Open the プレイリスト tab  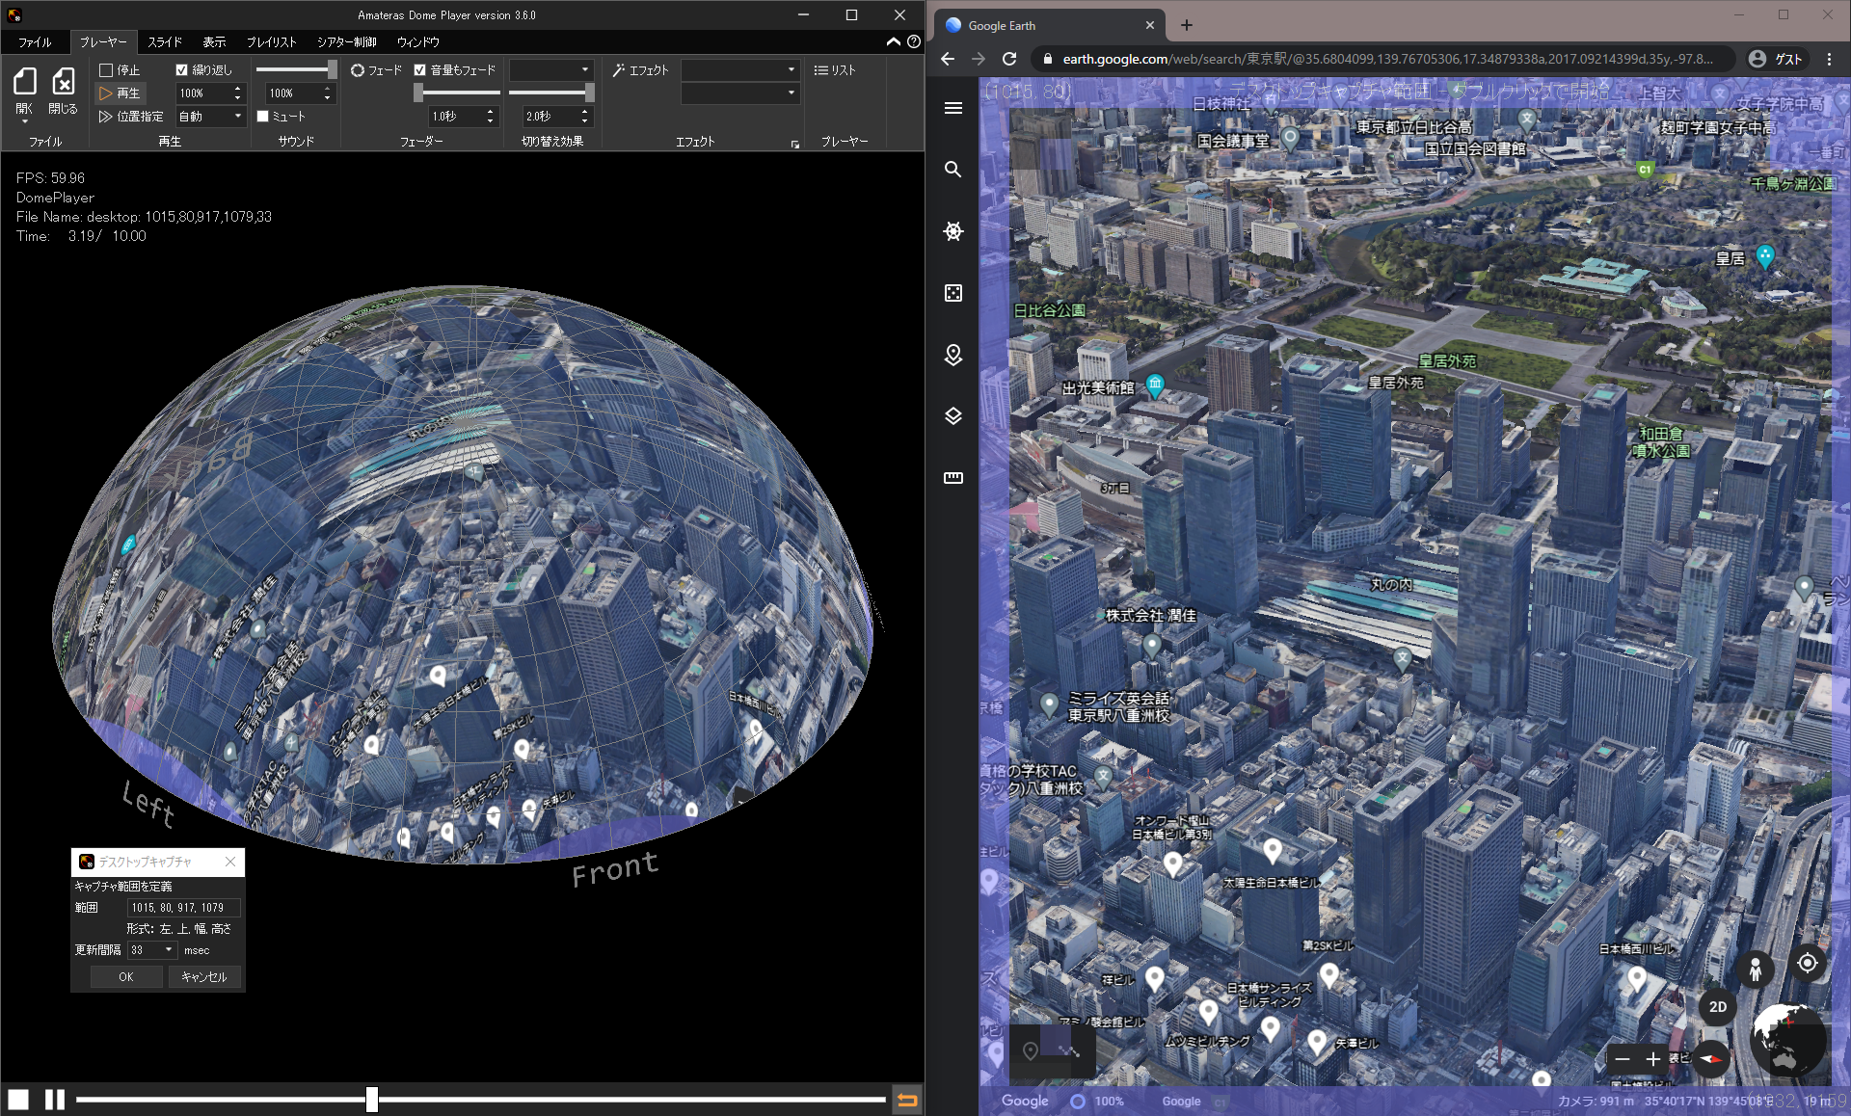click(x=272, y=42)
